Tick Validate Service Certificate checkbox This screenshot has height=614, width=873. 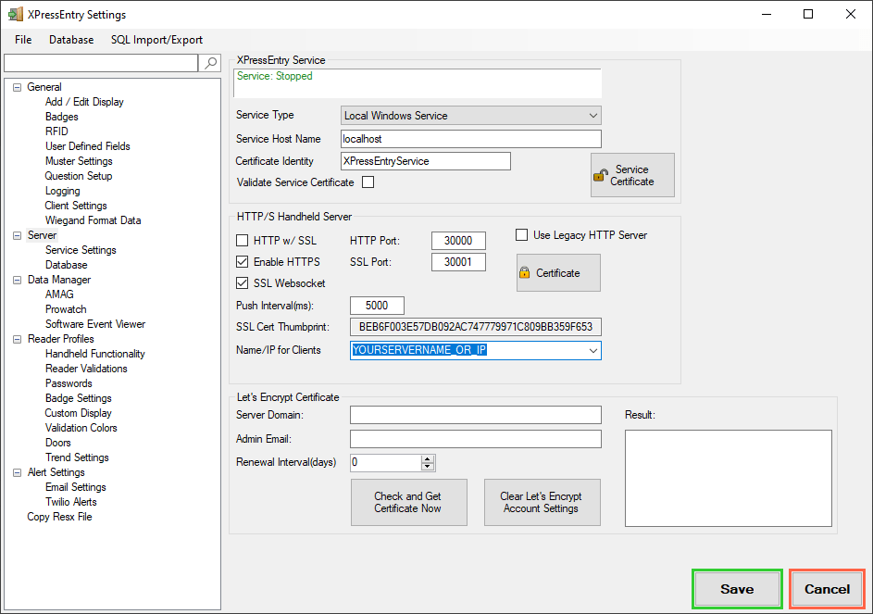click(x=368, y=182)
